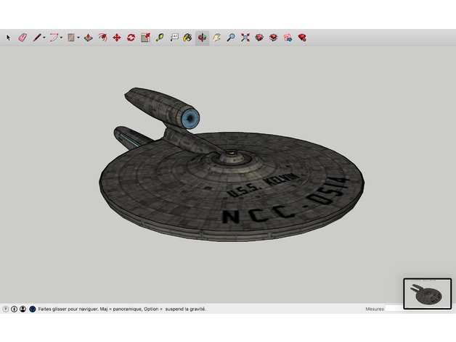Screen dimensions: 456x342
Task: Expand the Arc tool dropdown arrow
Action: pos(62,38)
